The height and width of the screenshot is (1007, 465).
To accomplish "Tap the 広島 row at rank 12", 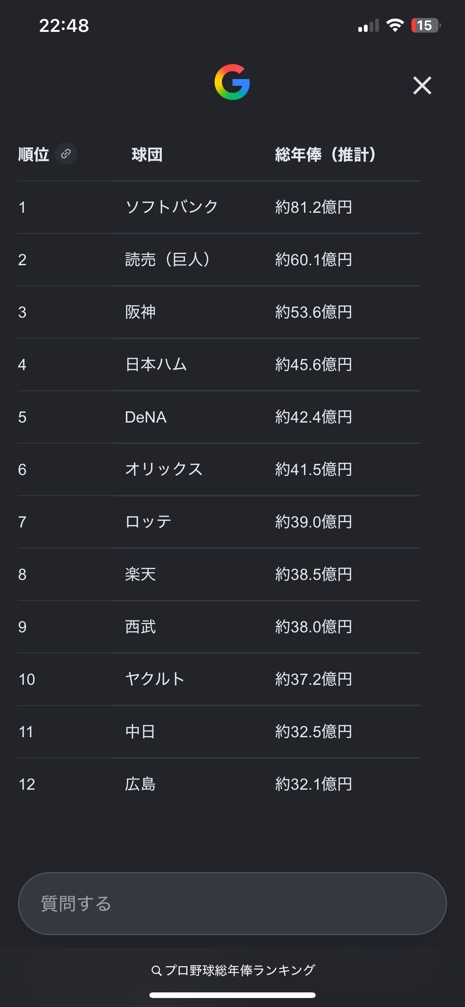I will [219, 784].
